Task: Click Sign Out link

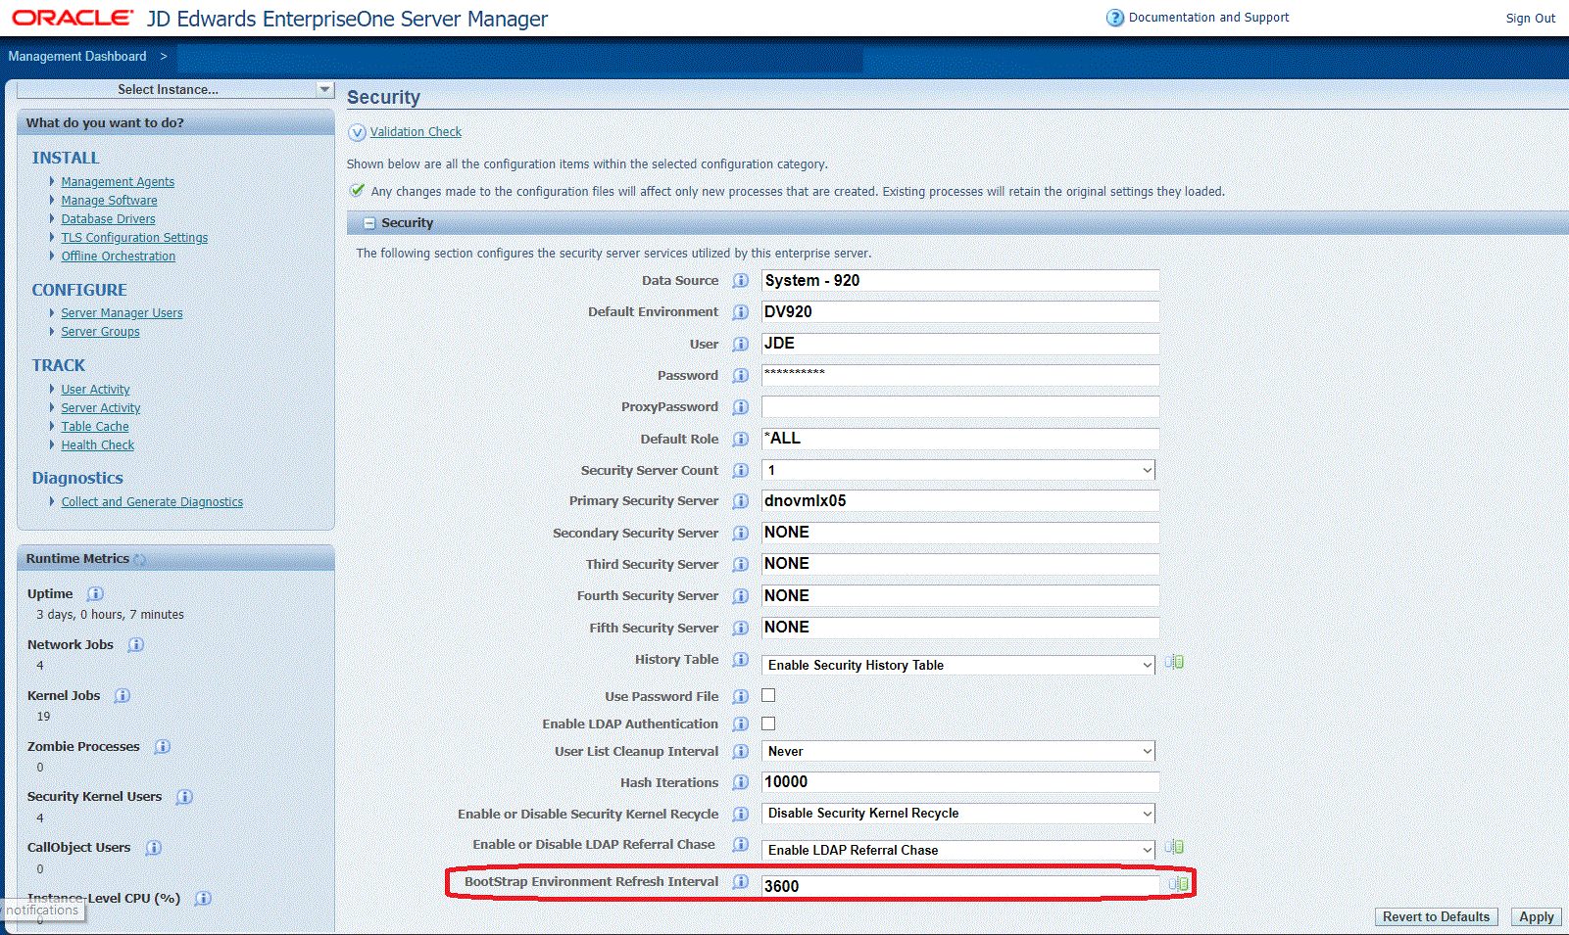Action: [x=1531, y=19]
